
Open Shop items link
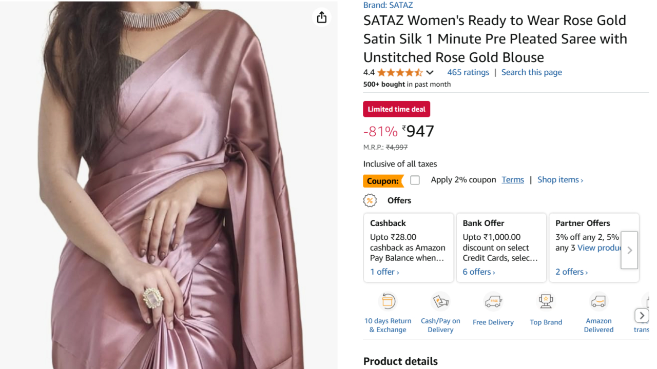pos(560,180)
